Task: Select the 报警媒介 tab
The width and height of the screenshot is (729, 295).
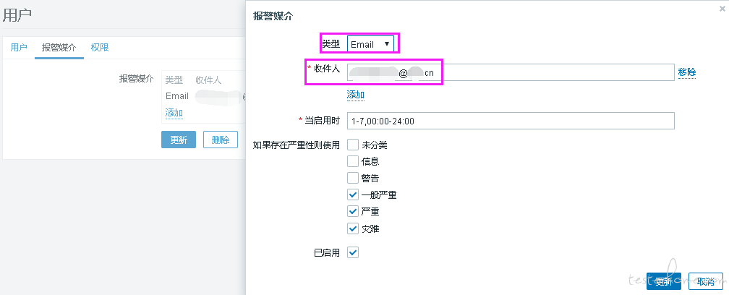Action: [x=59, y=48]
